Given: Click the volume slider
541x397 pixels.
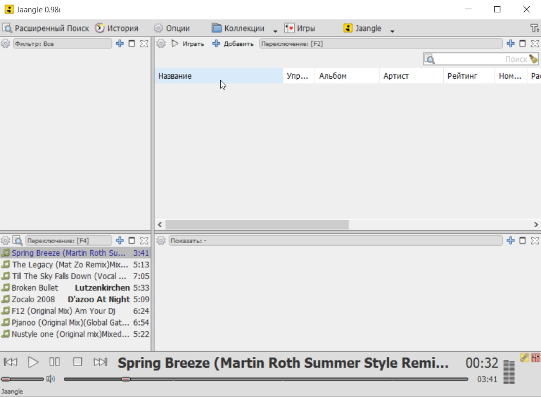Looking at the screenshot, I should 22,379.
